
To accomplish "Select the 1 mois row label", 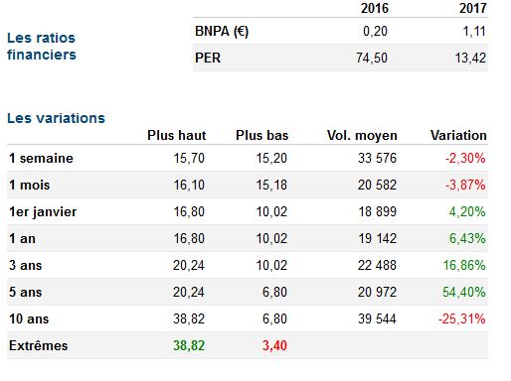I will [30, 185].
